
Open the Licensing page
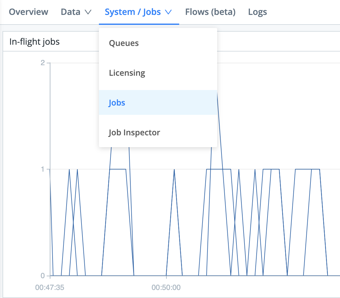click(x=127, y=73)
